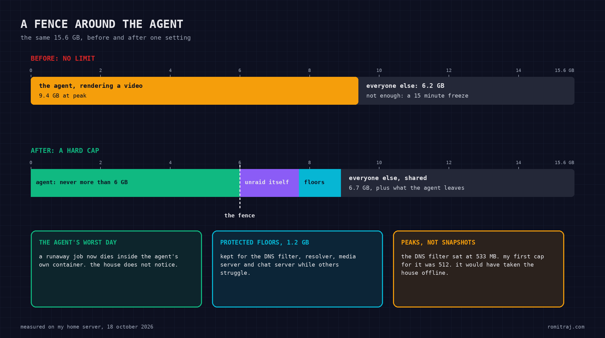Click the purple 'unraid itself' segment
Viewport: 605px width, 338px height.
tap(269, 183)
